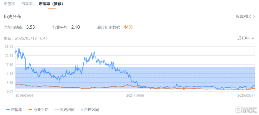Image resolution: width=259 pixels, height=115 pixels.
Task: Switch to the 市净率 tab
Action: click(x=27, y=4)
